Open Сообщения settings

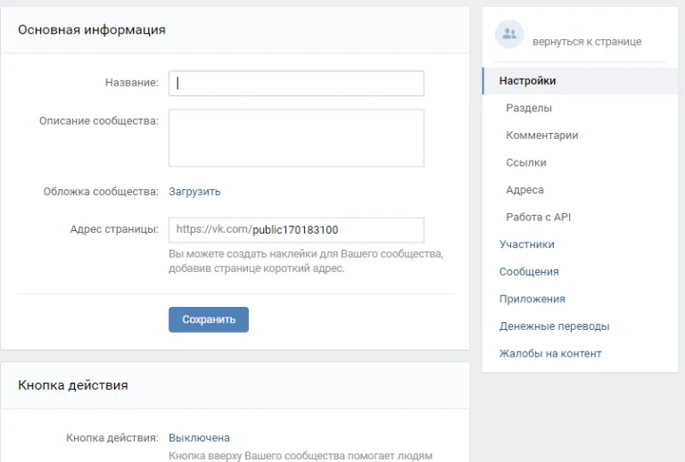tap(529, 272)
